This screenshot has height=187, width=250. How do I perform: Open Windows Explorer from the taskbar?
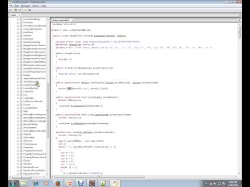pos(23,183)
